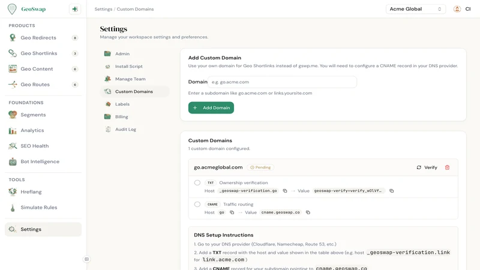Click the CNAME record type badge
Viewport: 480px width, 270px height.
[212, 204]
